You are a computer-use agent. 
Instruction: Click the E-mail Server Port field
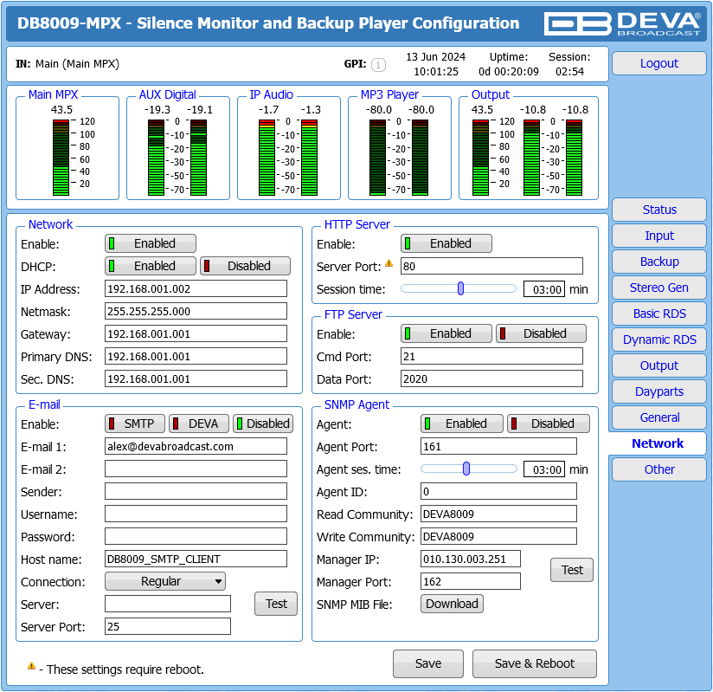(x=167, y=627)
